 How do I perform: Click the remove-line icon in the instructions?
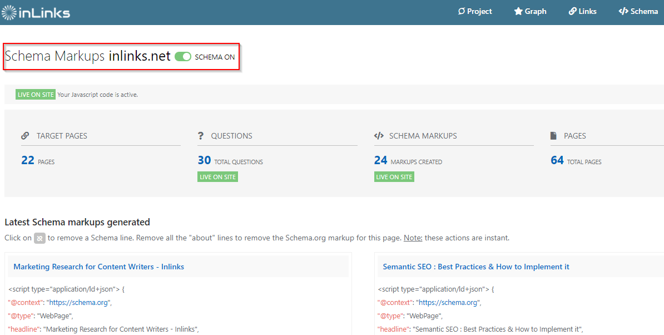40,238
